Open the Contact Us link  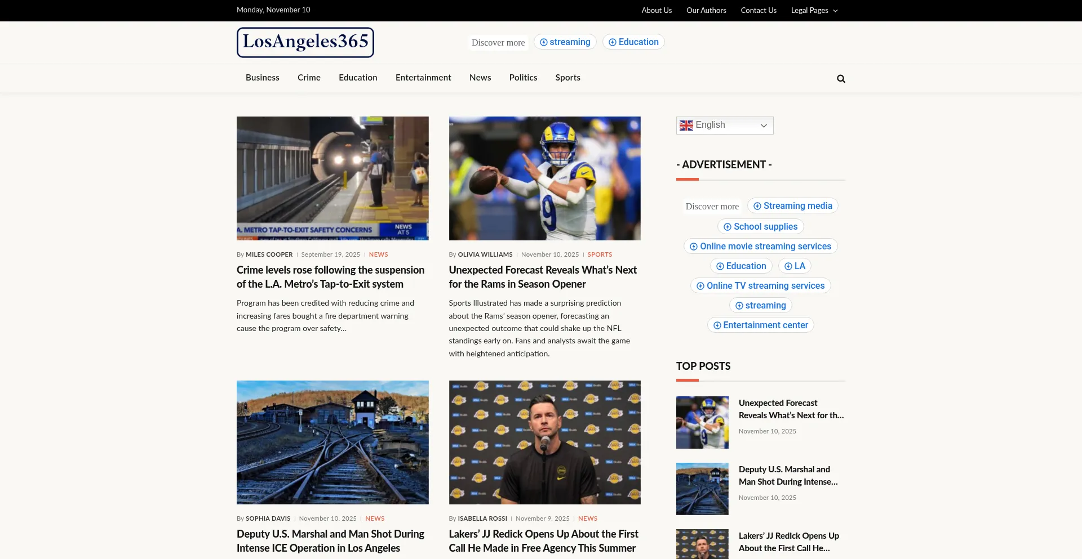click(758, 10)
